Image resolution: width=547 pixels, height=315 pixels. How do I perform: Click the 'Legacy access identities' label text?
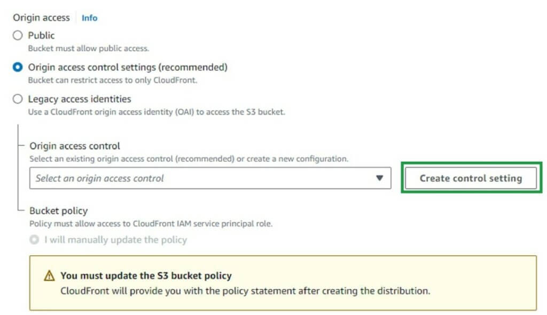[79, 99]
